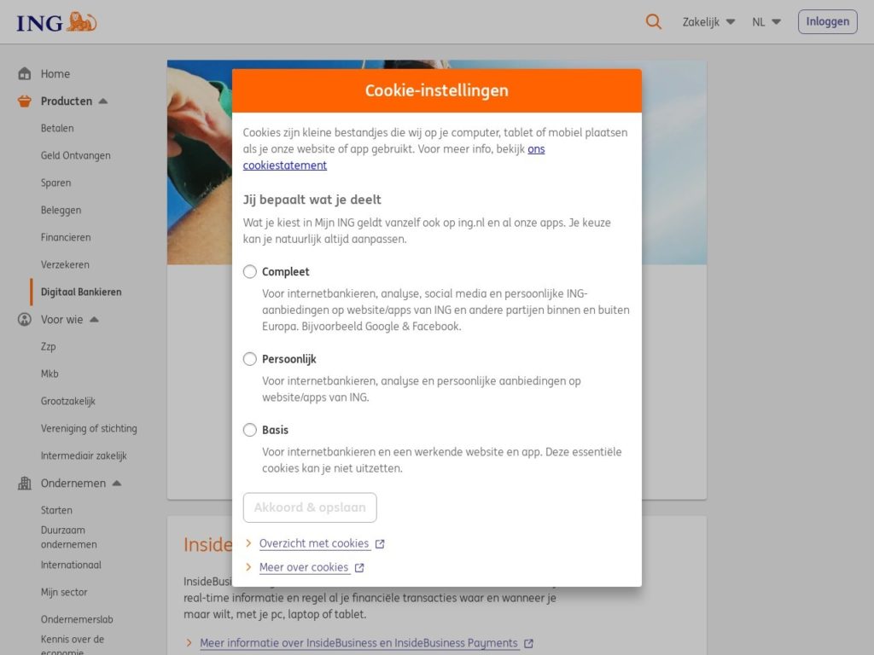Open the Zakelijk dropdown in header
The width and height of the screenshot is (874, 655).
pos(708,22)
